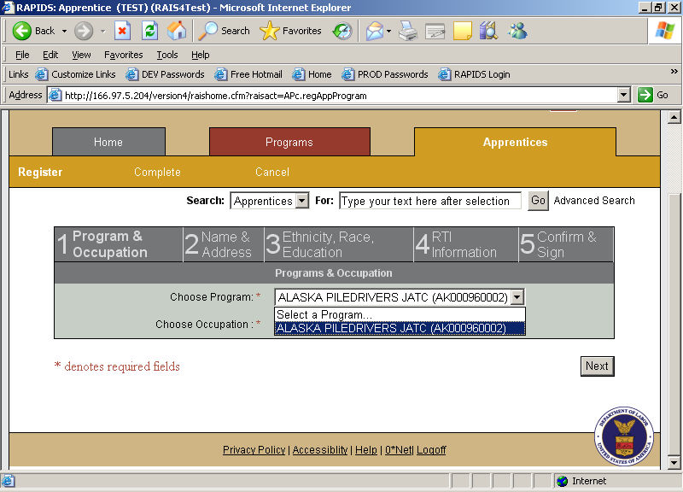Click the green Go button
The image size is (683, 492).
[653, 95]
